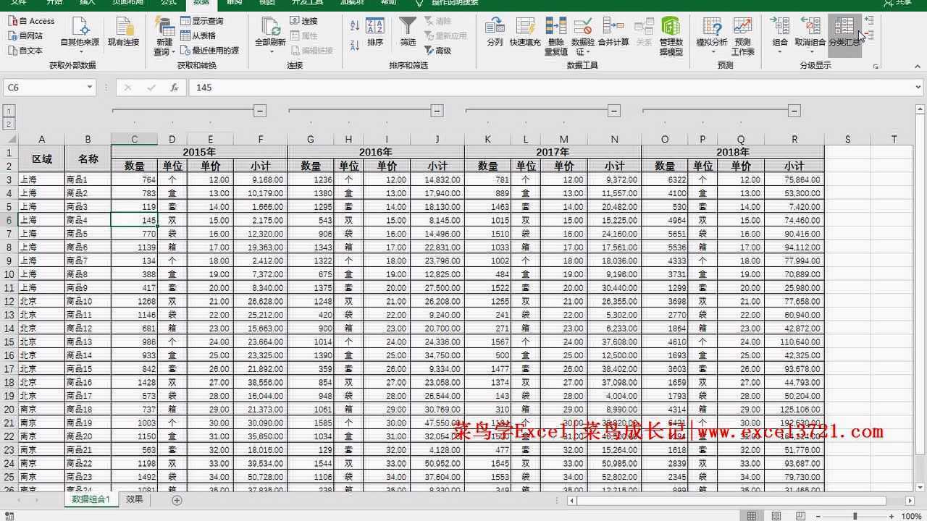
Task: Sort descending with the Z-A icon
Action: [x=355, y=45]
